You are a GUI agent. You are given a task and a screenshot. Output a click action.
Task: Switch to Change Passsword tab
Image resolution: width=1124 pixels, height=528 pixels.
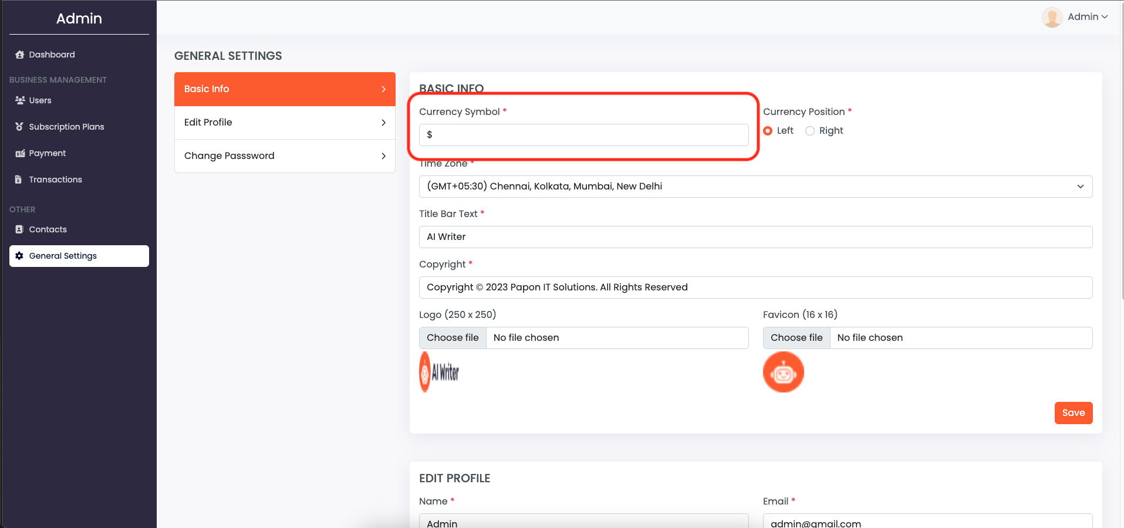(x=285, y=156)
